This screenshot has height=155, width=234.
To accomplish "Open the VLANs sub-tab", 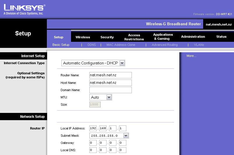I will tap(199, 45).
